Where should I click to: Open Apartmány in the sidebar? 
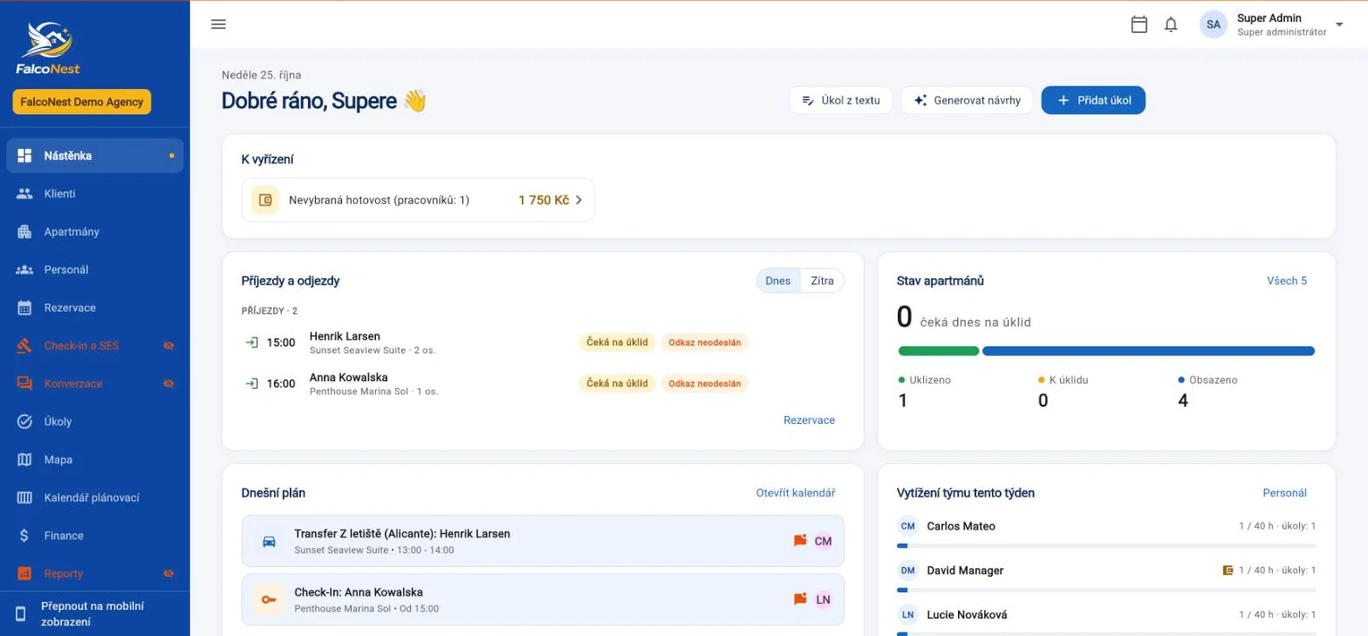95,232
